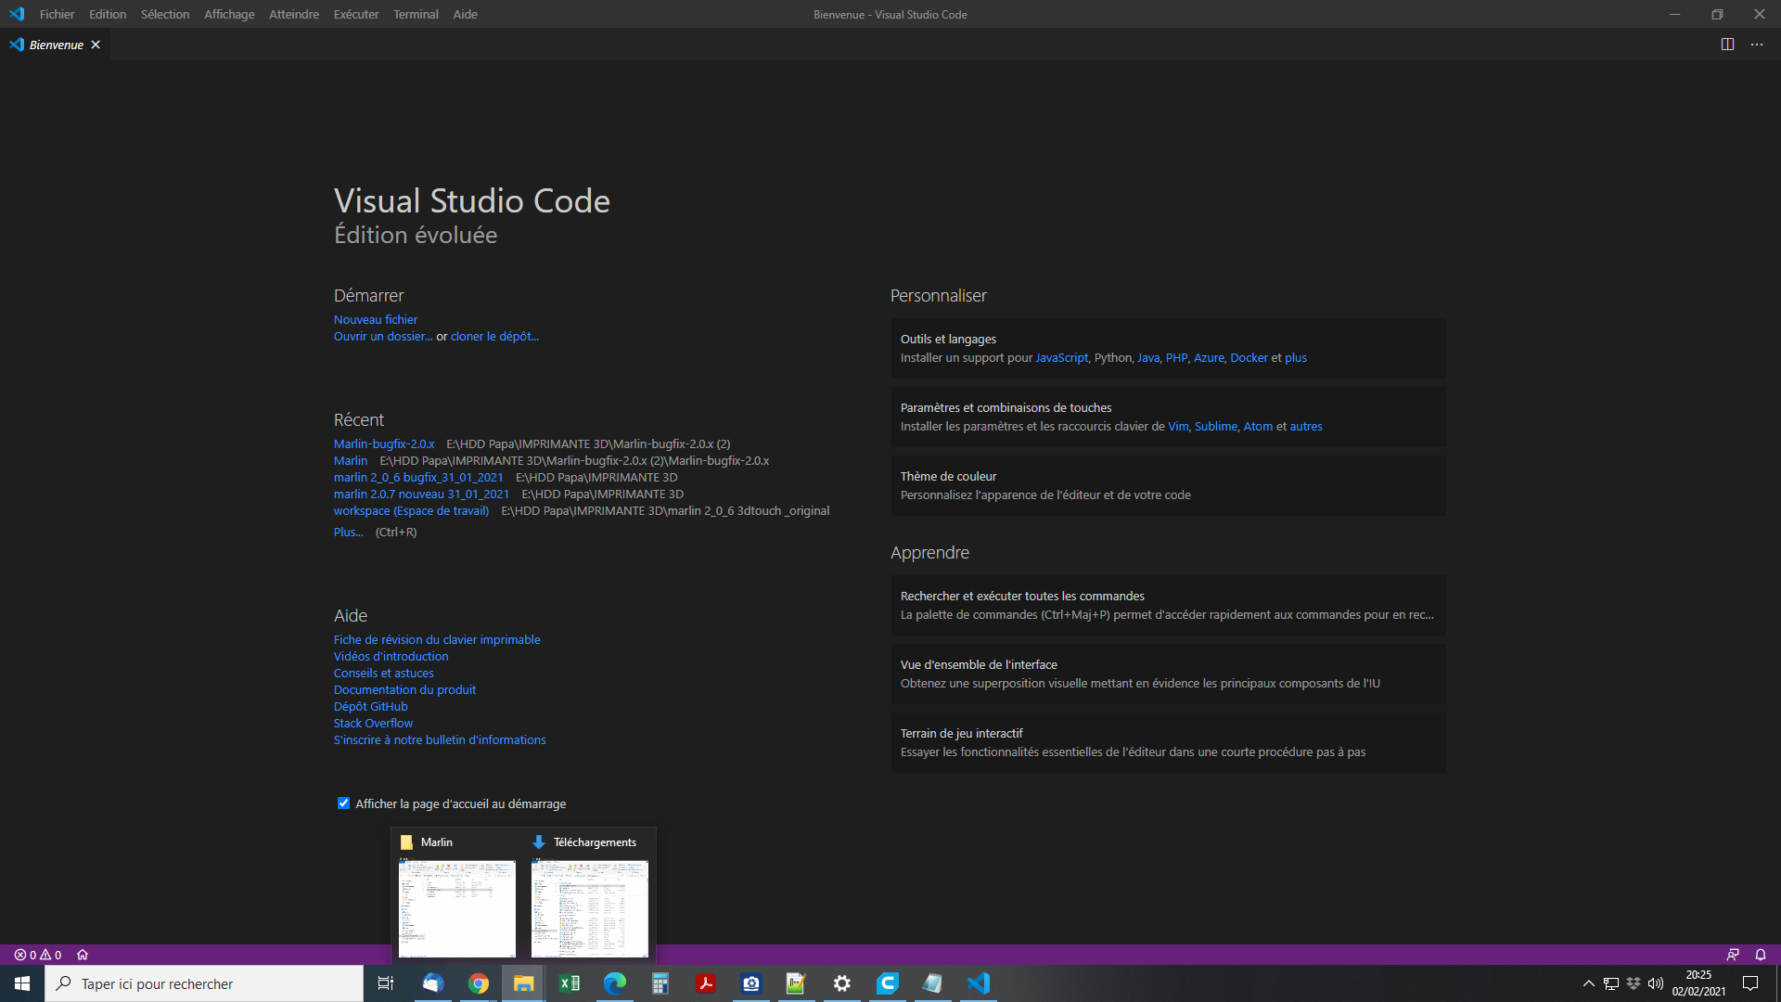
Task: Open Excel from the taskbar
Action: (570, 983)
